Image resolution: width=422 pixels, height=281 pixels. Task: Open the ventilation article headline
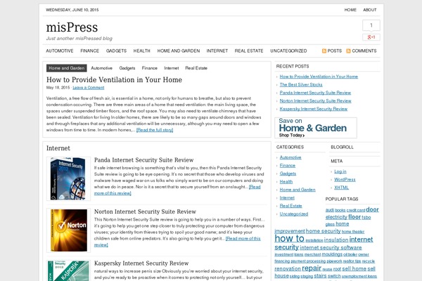pos(114,79)
